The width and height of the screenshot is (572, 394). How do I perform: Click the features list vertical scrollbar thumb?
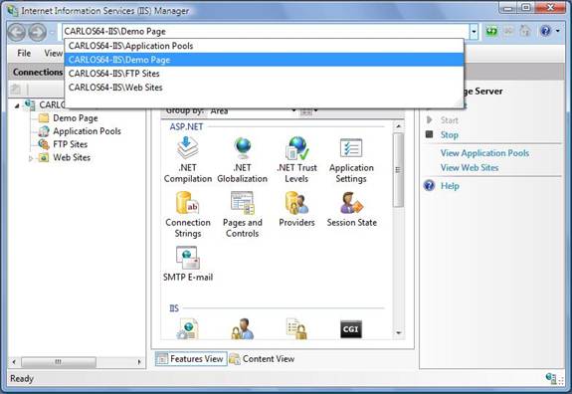(398, 170)
